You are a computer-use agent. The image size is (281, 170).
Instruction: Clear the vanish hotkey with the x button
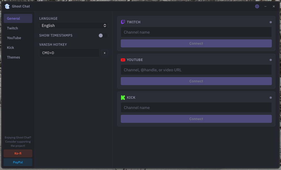pos(104,53)
